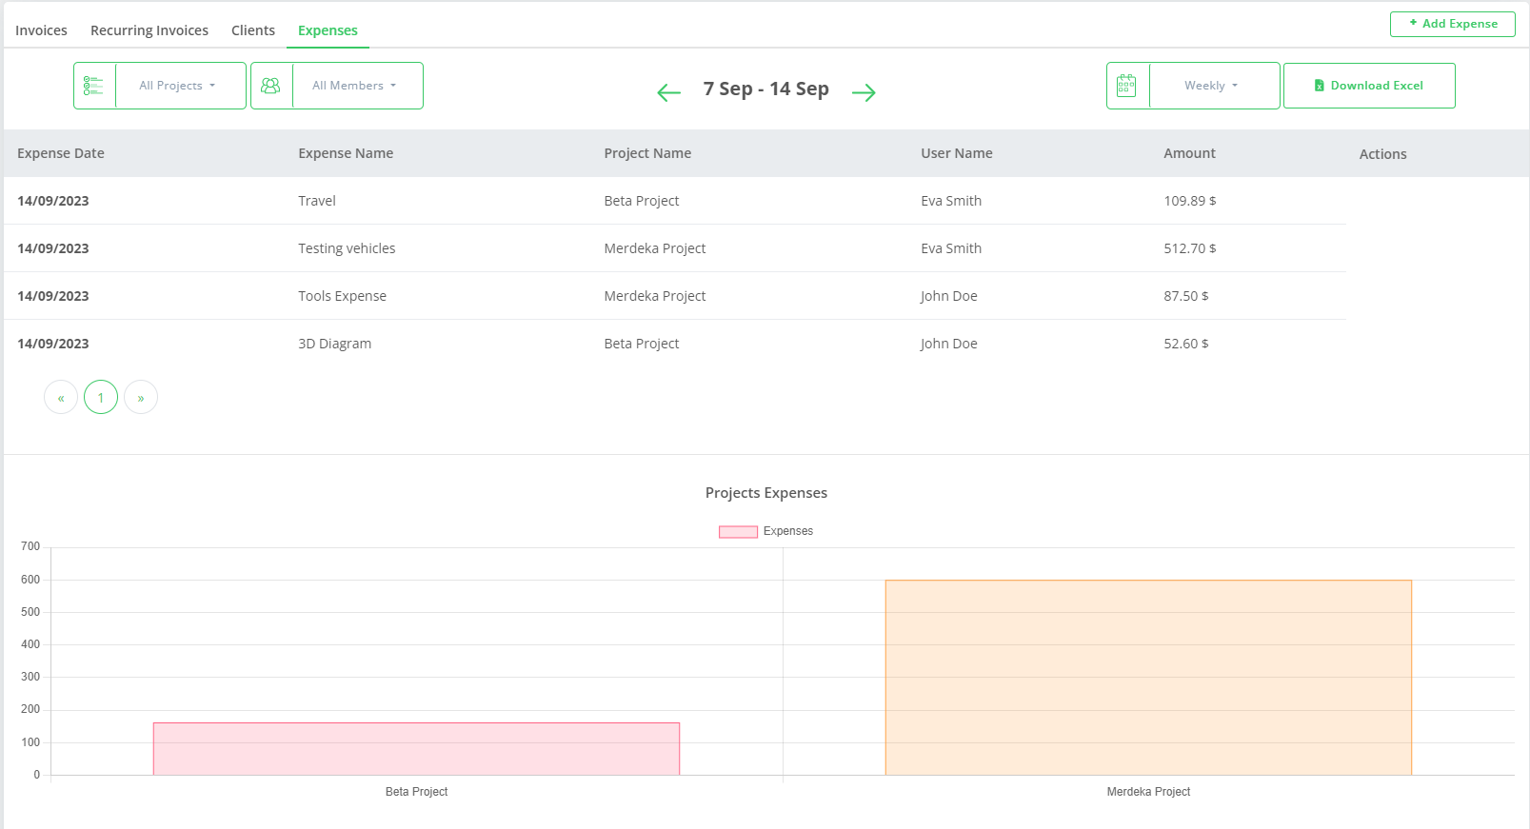Go to next page with » button
1530x829 pixels.
pos(141,397)
